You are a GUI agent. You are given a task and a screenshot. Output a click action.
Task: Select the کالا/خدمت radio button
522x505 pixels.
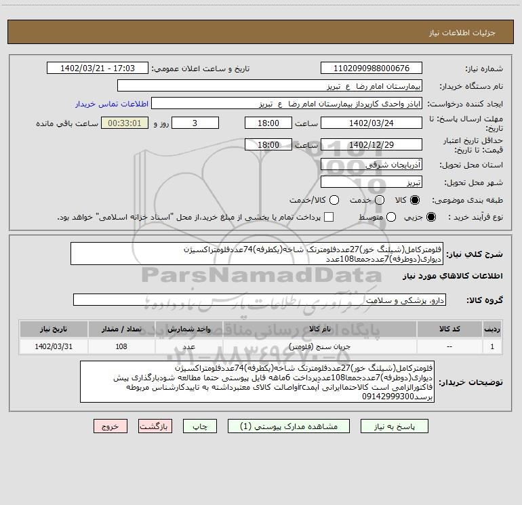[x=334, y=200]
